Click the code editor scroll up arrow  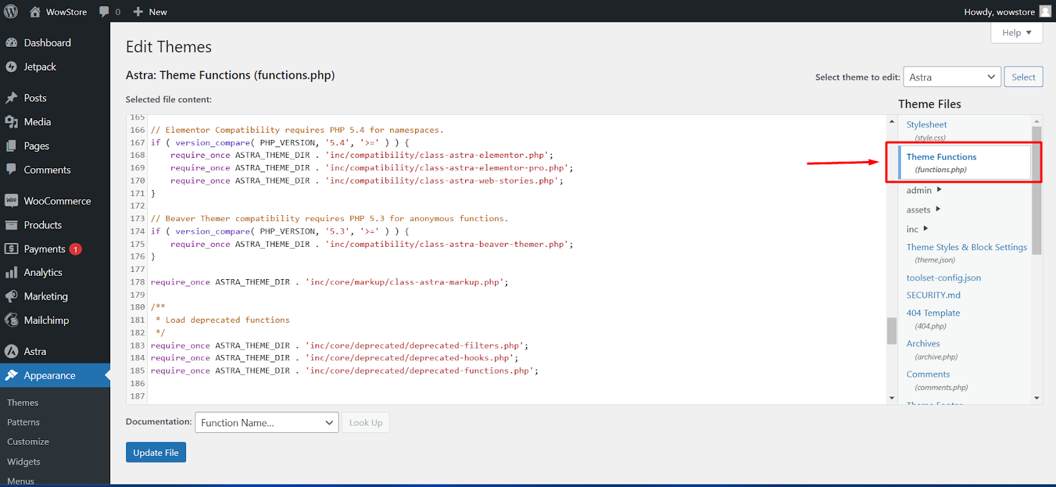[x=892, y=121]
